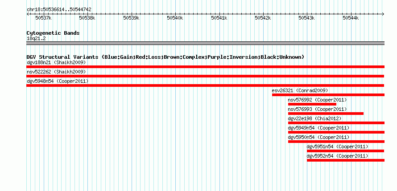Screen dimensions: 397x191
Task: Open the nsv576993 (Cooper2011) variant label
Action: pyautogui.click(x=317, y=109)
